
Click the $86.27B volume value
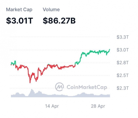59,21
